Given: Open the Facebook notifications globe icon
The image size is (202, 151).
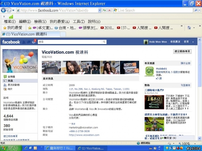Looking at the screenshot, I should point(34,42).
